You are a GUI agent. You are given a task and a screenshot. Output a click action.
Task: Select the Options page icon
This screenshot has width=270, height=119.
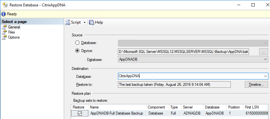(4, 37)
